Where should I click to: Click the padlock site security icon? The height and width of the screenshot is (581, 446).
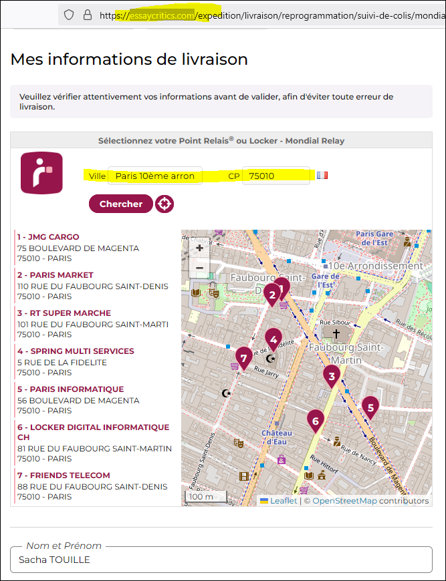click(x=87, y=15)
